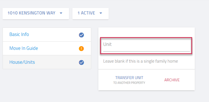This screenshot has height=102, width=209.
Task: Click the House/Units link text
Action: [22, 62]
